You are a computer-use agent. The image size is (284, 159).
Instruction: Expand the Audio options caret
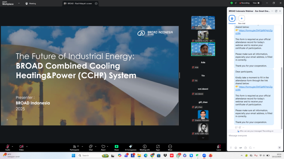(x=12, y=146)
